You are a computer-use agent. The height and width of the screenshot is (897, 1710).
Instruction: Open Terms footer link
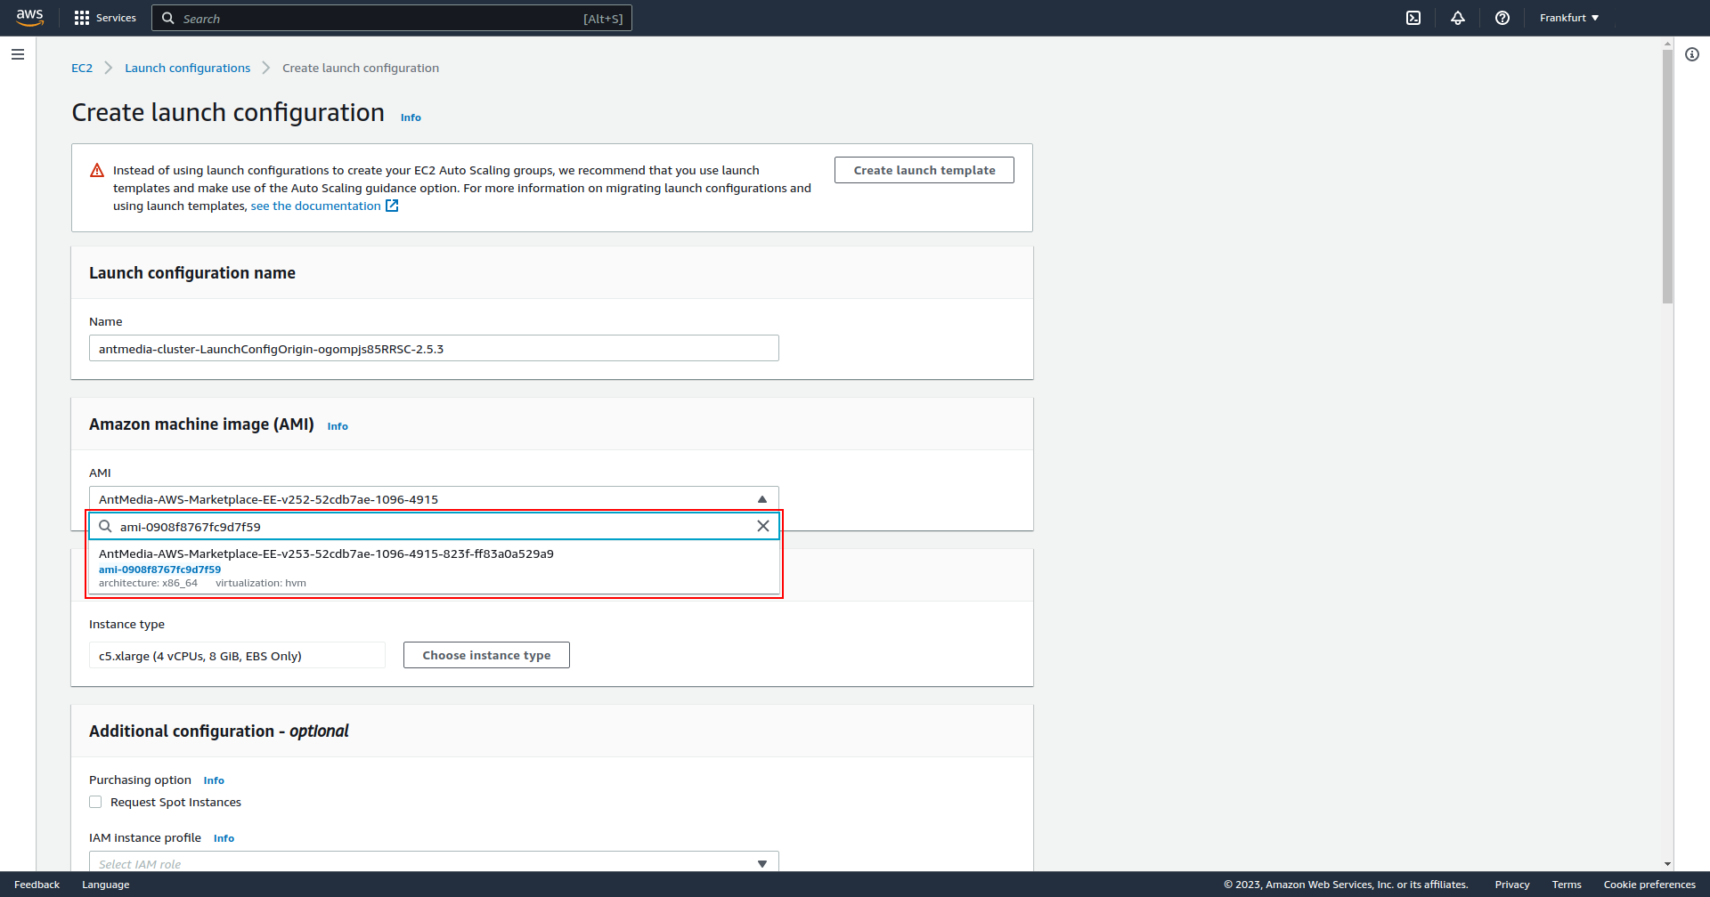(1567, 885)
